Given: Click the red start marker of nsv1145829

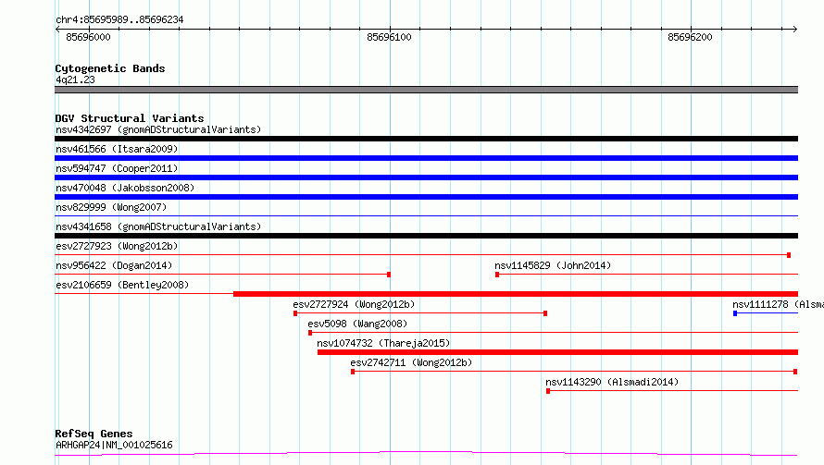Looking at the screenshot, I should click(497, 275).
